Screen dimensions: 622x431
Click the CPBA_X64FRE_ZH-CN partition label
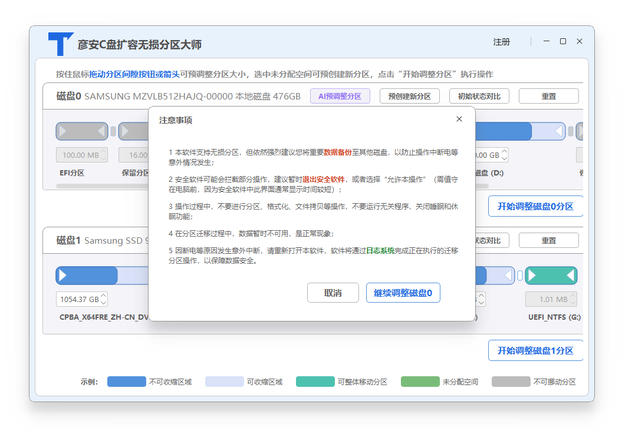coord(104,317)
